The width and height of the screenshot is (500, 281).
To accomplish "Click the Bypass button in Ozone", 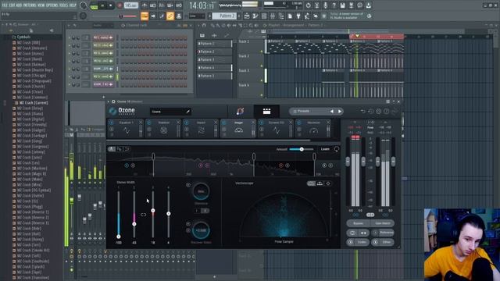I will click(x=358, y=223).
